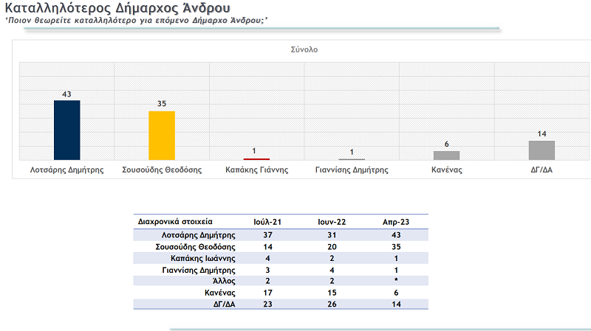591x331 pixels.
Task: Click the value 35 above yellow bar
Action: click(x=162, y=105)
